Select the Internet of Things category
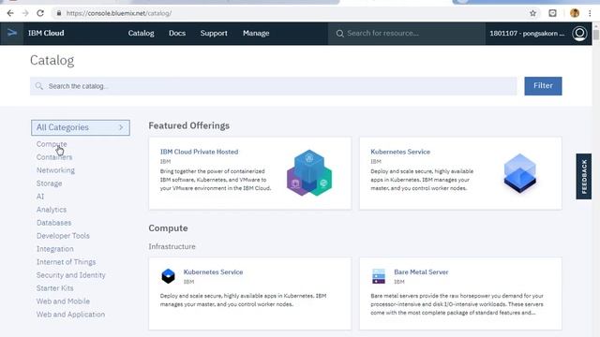The width and height of the screenshot is (600, 337). [x=66, y=262]
